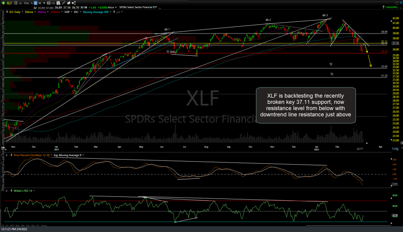Viewport: 403px width, 232px height.
Task: Click the ellipsis after the ETF name
Action: click(x=160, y=8)
